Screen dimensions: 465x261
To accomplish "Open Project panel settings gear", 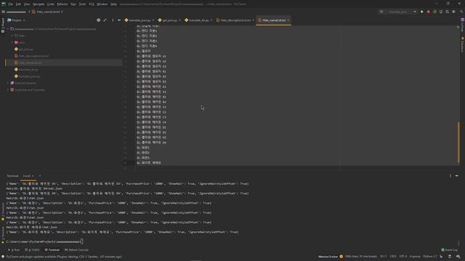I will click(99, 20).
